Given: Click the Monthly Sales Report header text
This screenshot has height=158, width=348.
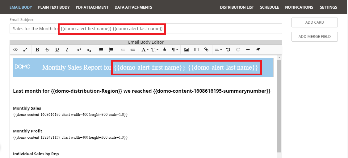Looking at the screenshot, I should pos(150,67).
